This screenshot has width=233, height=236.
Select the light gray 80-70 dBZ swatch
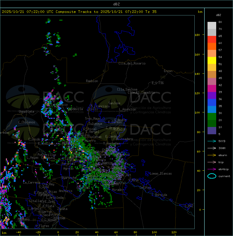click(x=212, y=26)
